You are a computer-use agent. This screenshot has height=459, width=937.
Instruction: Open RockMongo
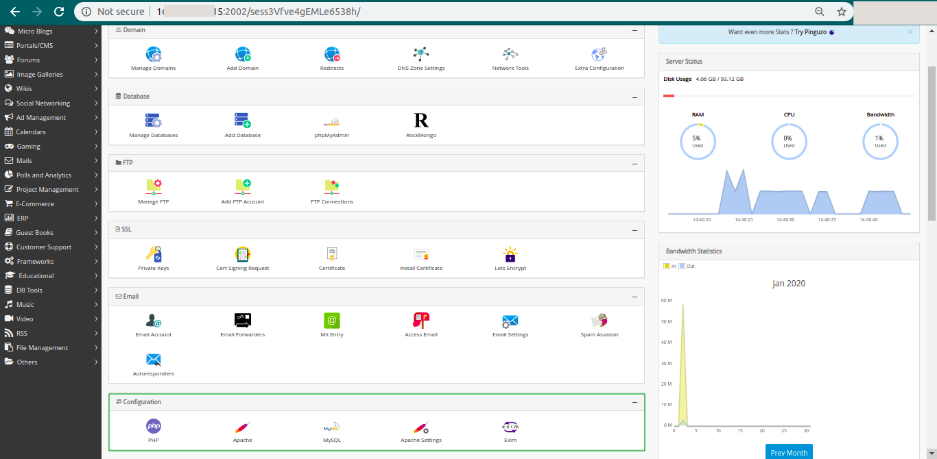click(x=421, y=121)
